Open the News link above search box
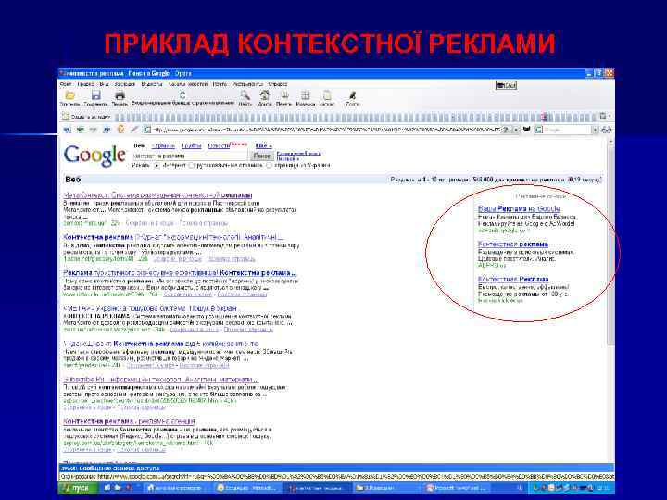Screen dimensions: 667x500 [x=219, y=146]
